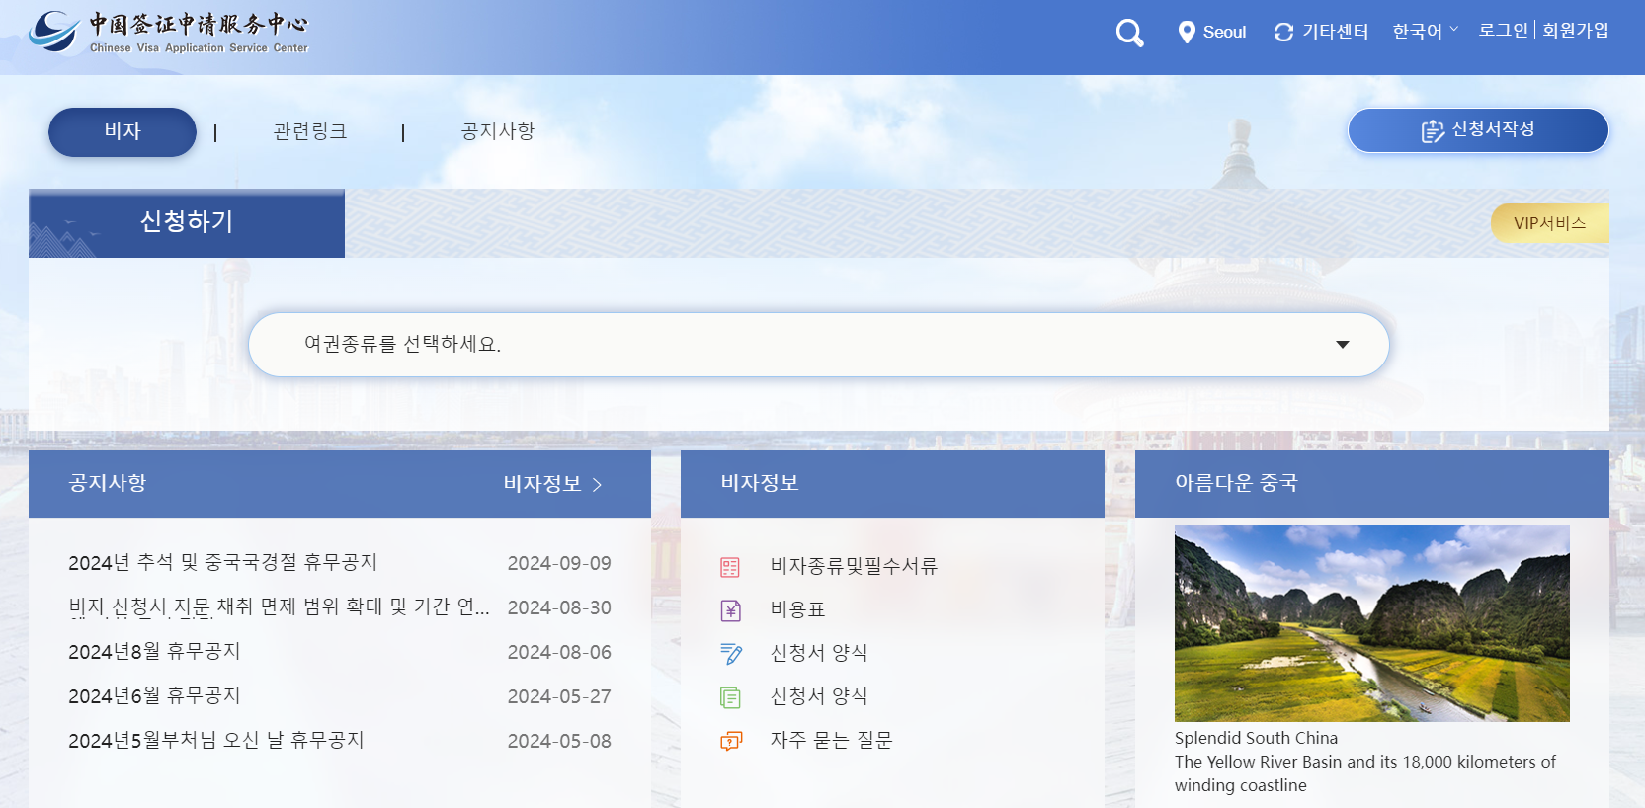Viewport: 1645px width, 808px height.
Task: Click the passport dropdown arrow
Action: tap(1343, 345)
